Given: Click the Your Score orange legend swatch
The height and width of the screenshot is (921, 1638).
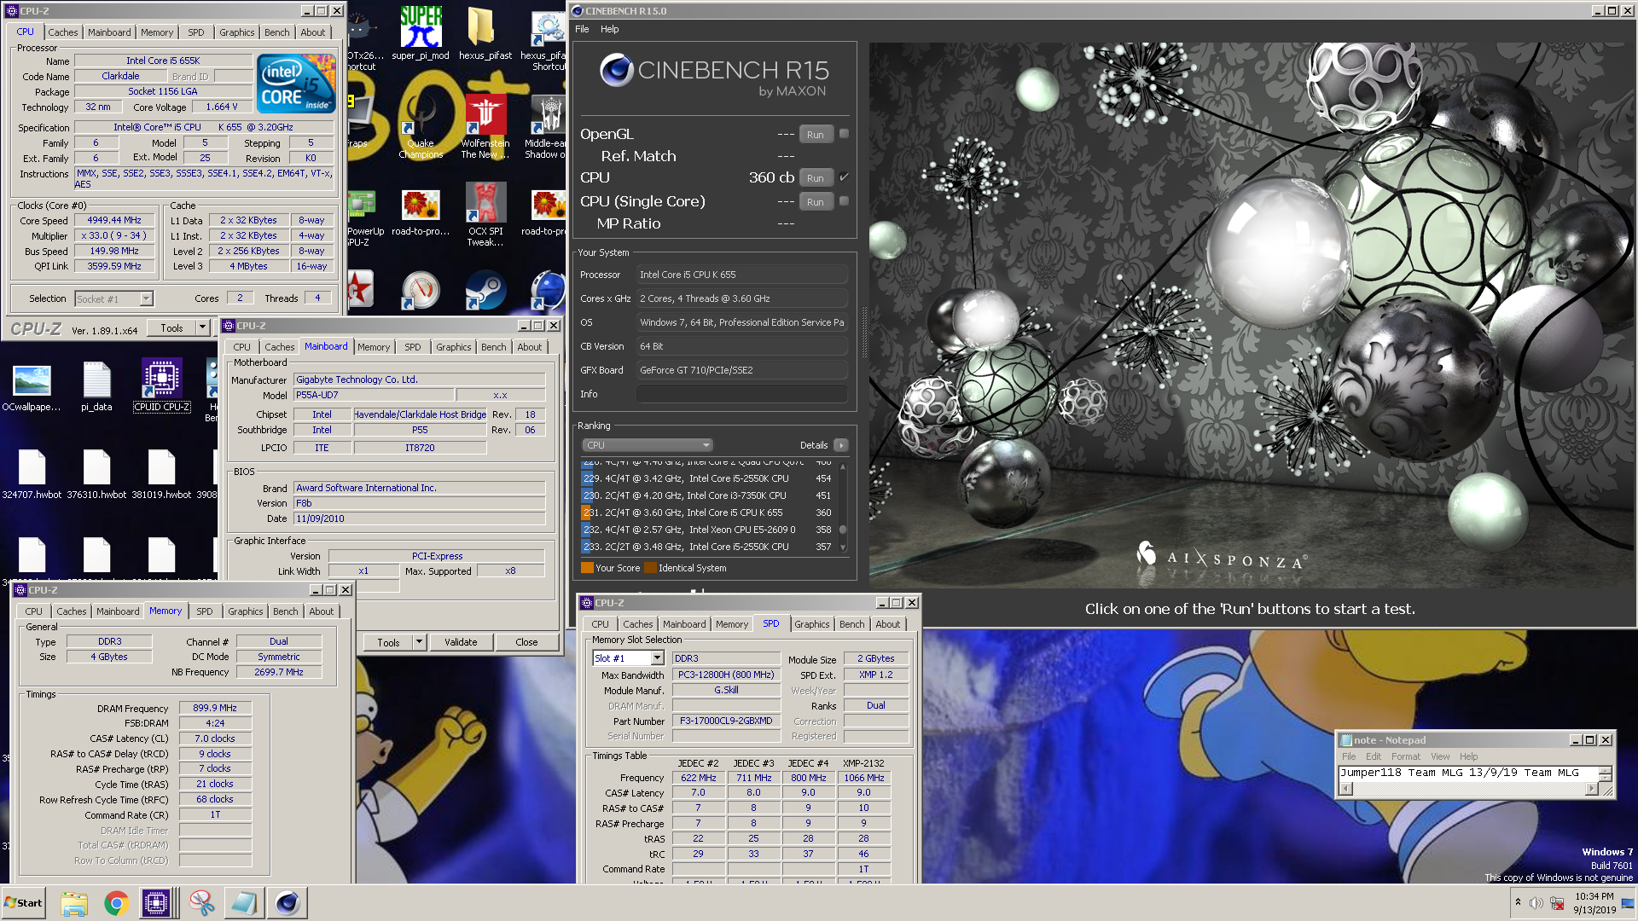Looking at the screenshot, I should tap(587, 568).
